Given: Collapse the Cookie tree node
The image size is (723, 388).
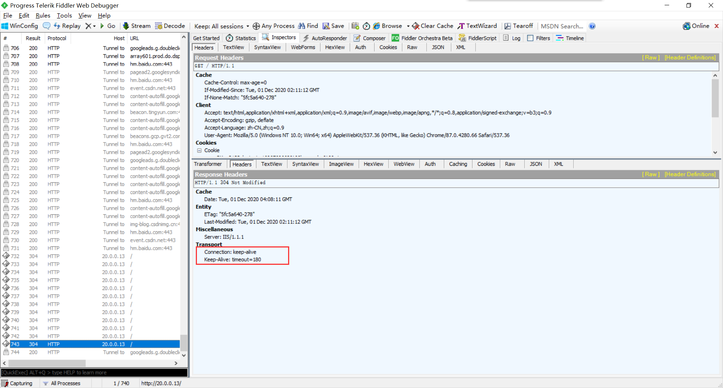Looking at the screenshot, I should point(199,150).
